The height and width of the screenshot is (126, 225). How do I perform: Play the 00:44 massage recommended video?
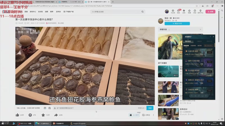(168, 101)
